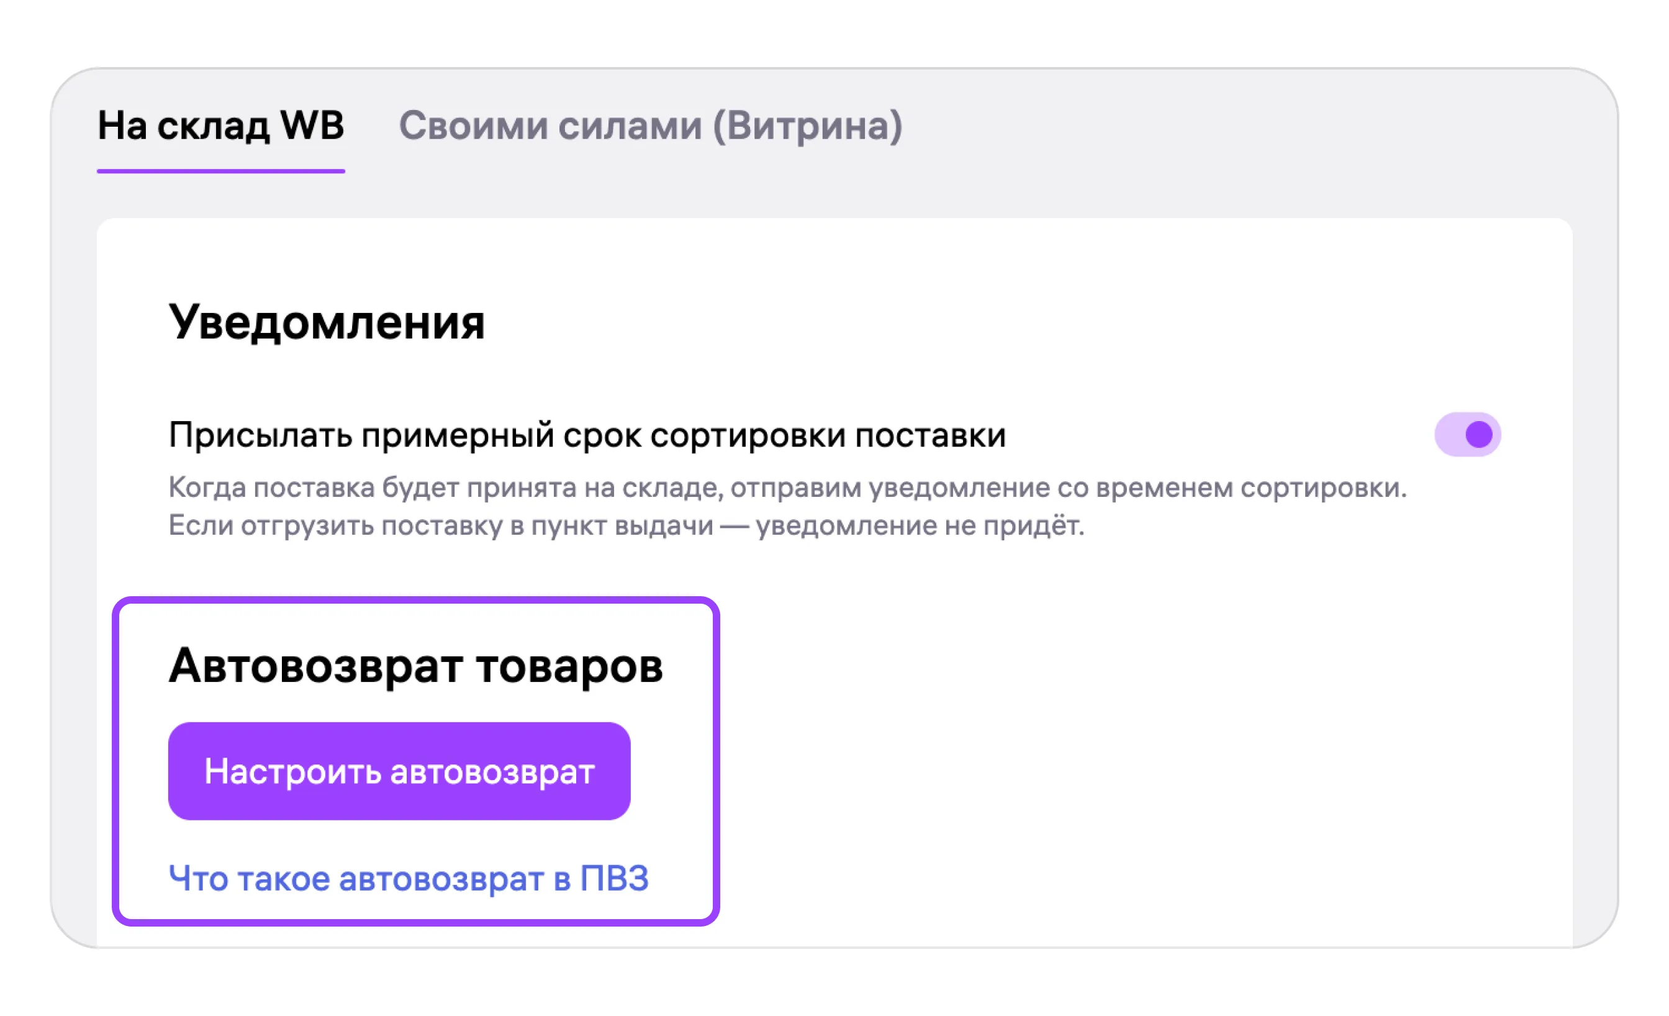Click label 'Присылать примерный срок сортировки поставки'
Viewport: 1669px width, 1016px height.
point(587,435)
